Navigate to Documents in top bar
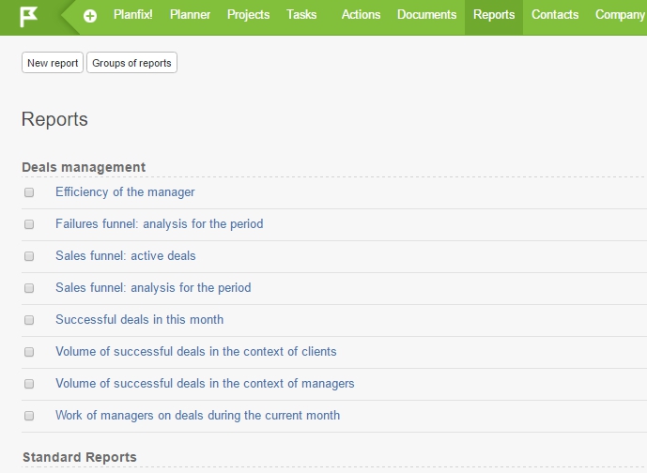This screenshot has width=647, height=473. 426,15
